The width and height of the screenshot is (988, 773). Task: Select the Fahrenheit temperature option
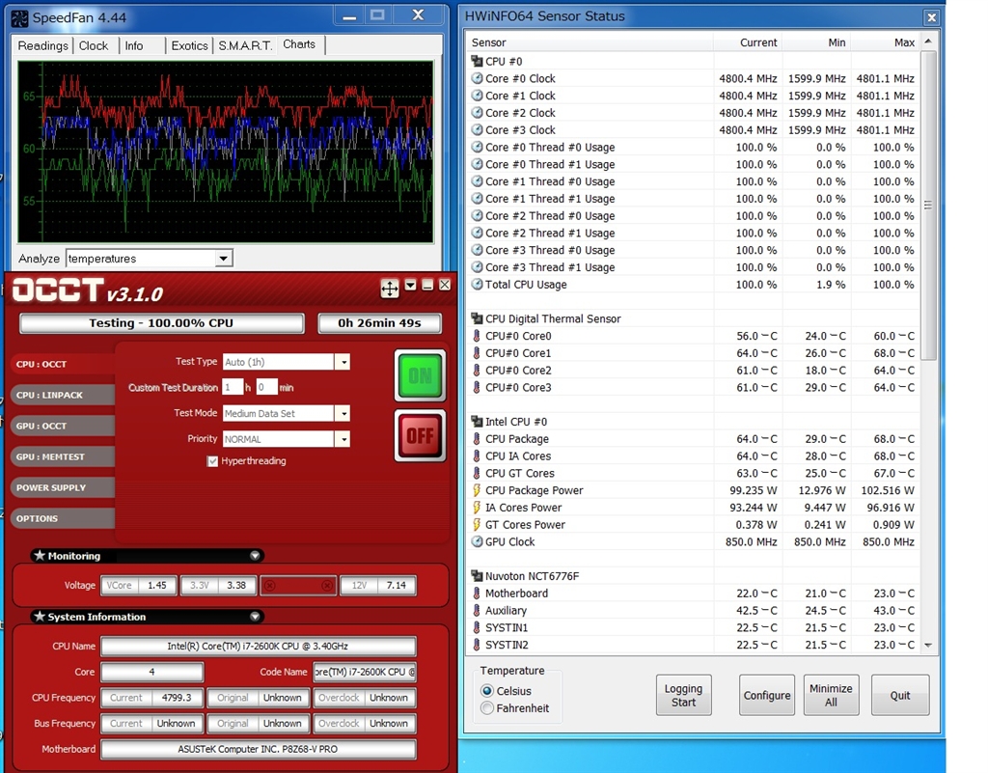(x=487, y=708)
